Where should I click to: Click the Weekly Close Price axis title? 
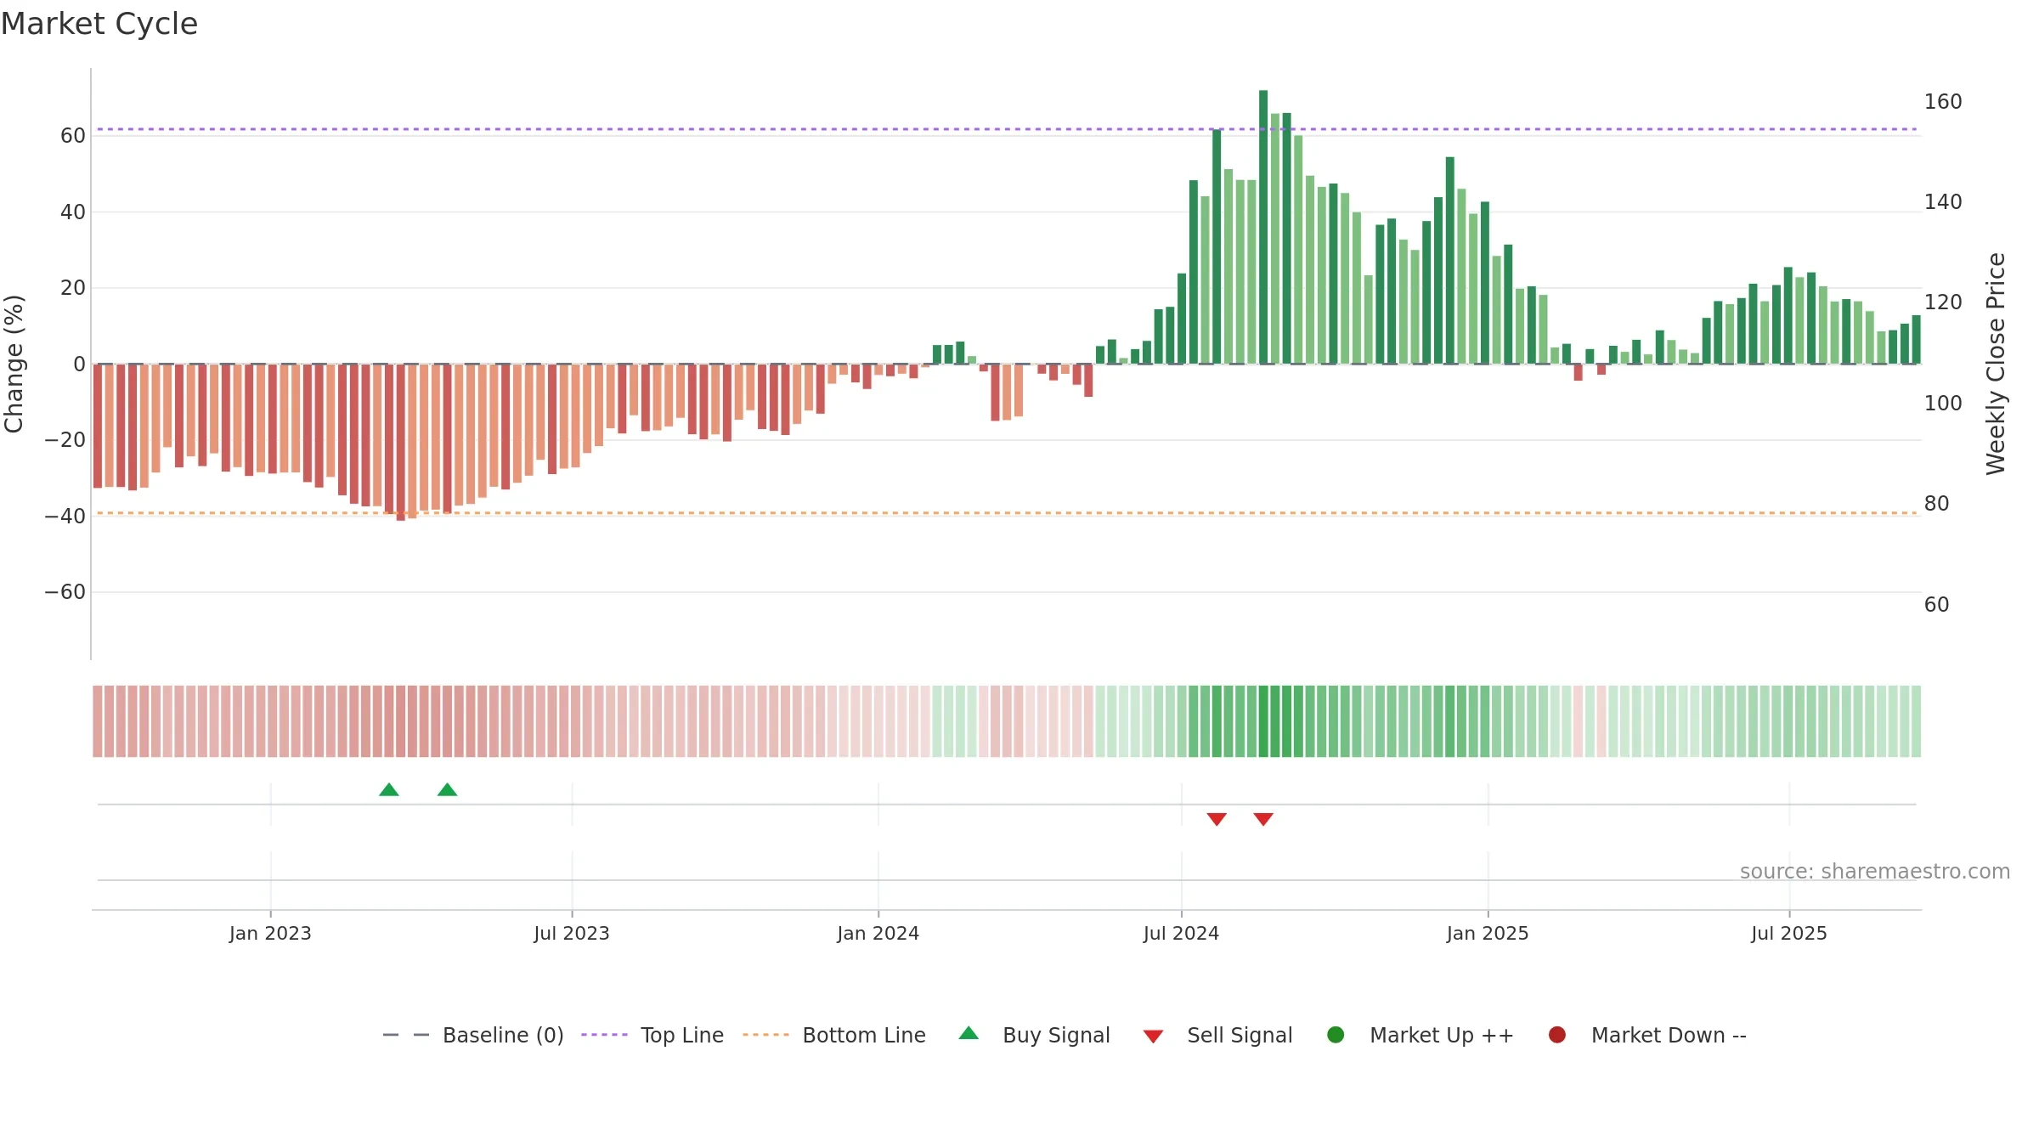(1996, 364)
